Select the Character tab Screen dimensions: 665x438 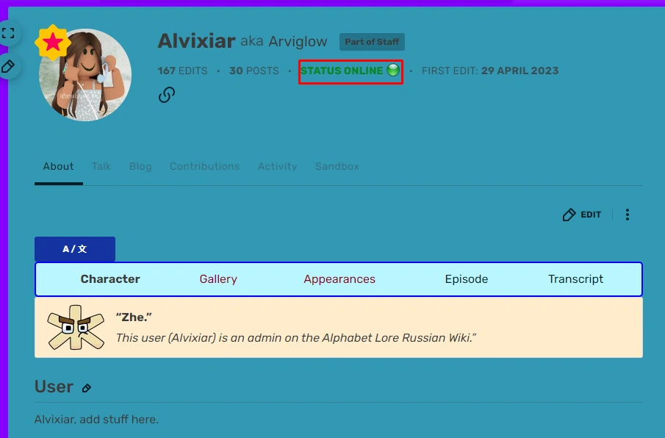pos(110,279)
